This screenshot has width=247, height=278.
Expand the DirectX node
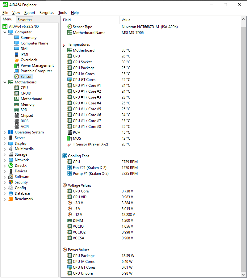(5, 166)
